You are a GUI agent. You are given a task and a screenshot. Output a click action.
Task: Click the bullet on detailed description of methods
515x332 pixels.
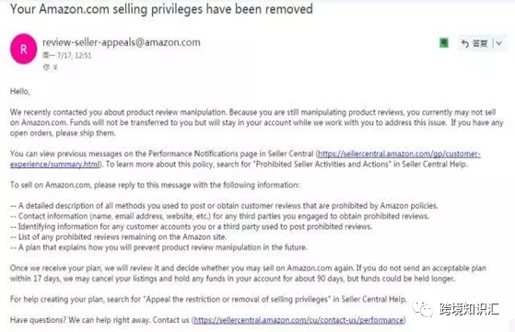point(224,205)
